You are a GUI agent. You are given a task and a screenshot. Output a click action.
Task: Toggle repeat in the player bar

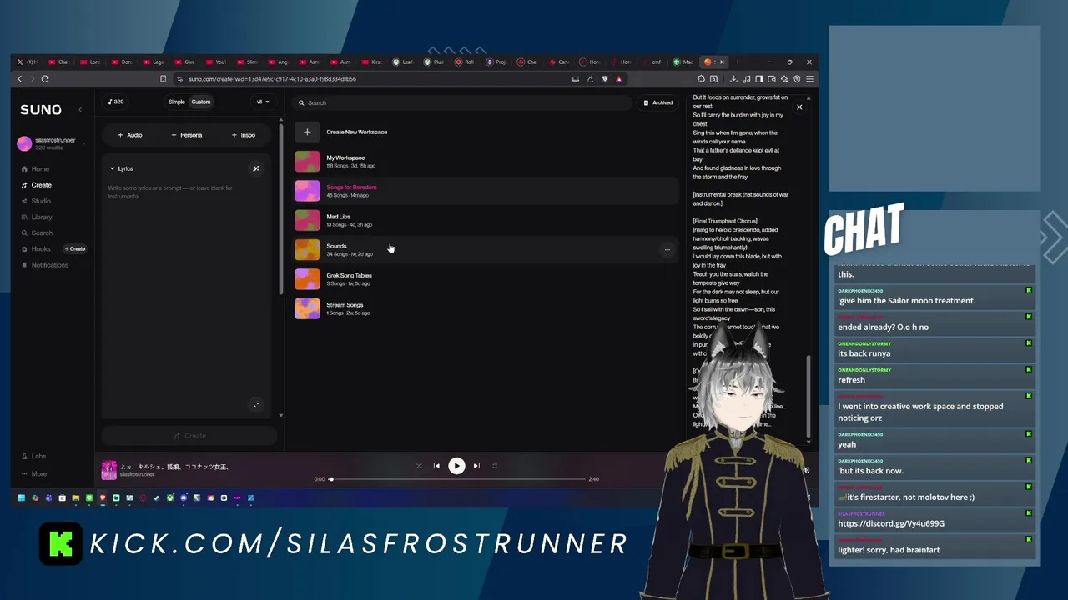(494, 466)
